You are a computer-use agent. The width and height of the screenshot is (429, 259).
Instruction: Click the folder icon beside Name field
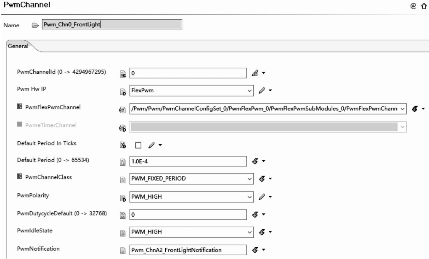tap(35, 25)
